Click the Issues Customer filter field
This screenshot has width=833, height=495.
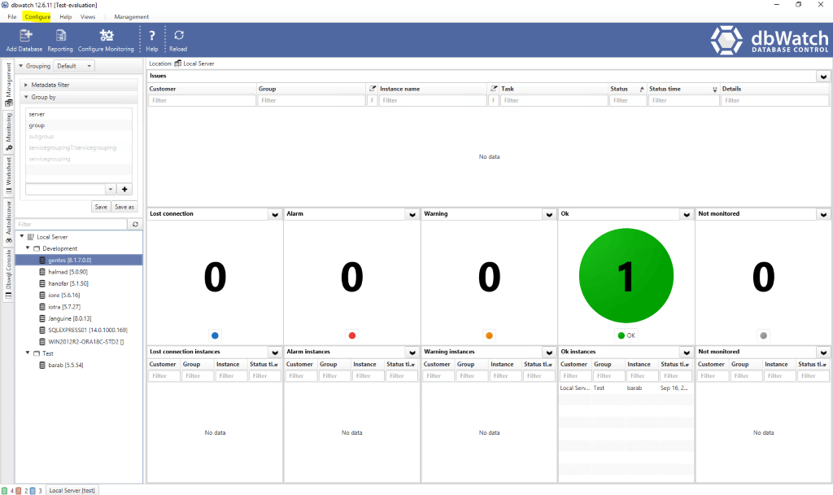pyautogui.click(x=202, y=100)
